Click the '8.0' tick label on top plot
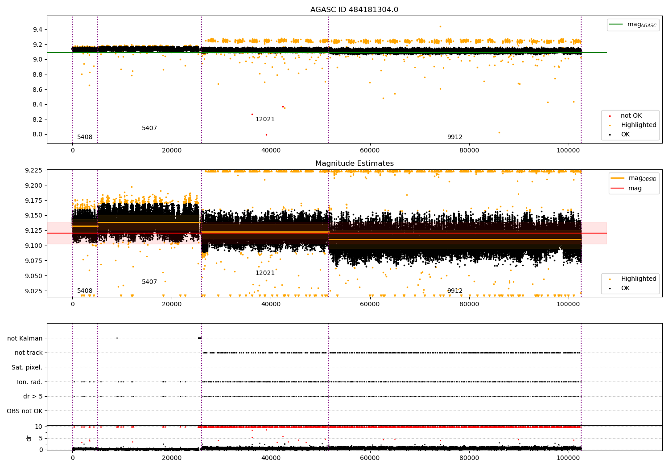 click(37, 134)
